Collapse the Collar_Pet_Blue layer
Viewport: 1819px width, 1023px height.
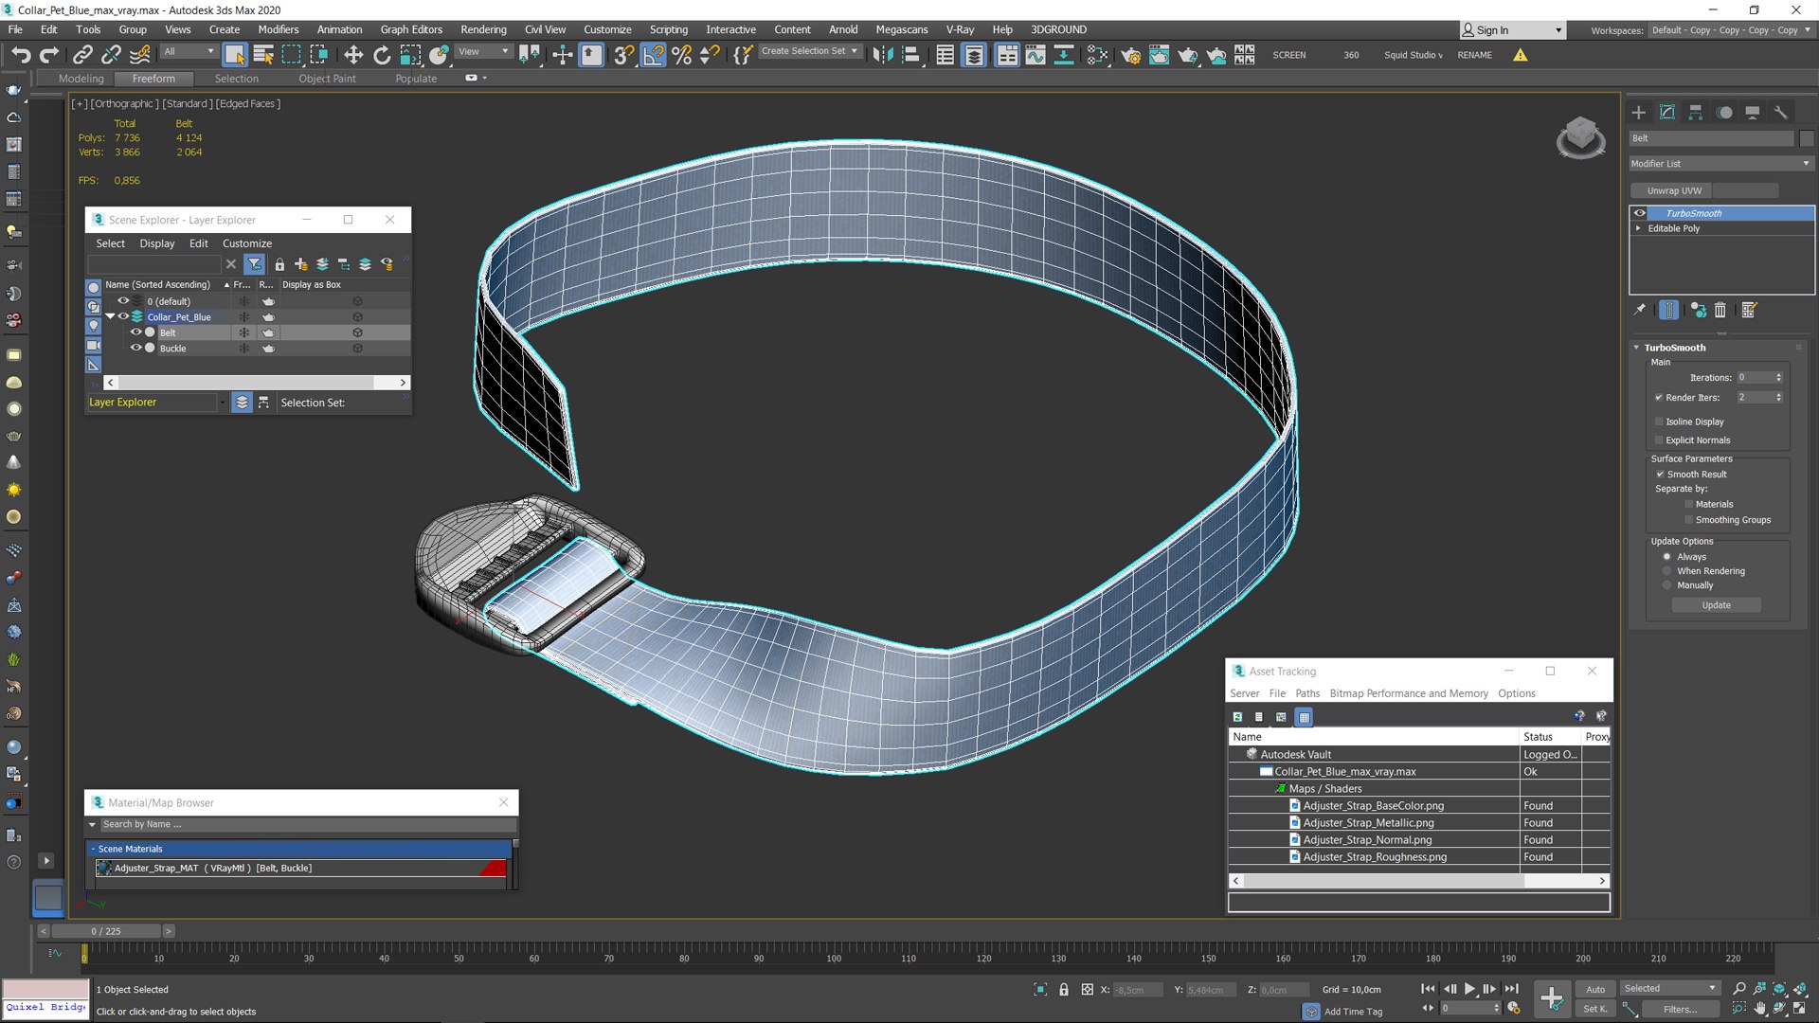(x=110, y=316)
